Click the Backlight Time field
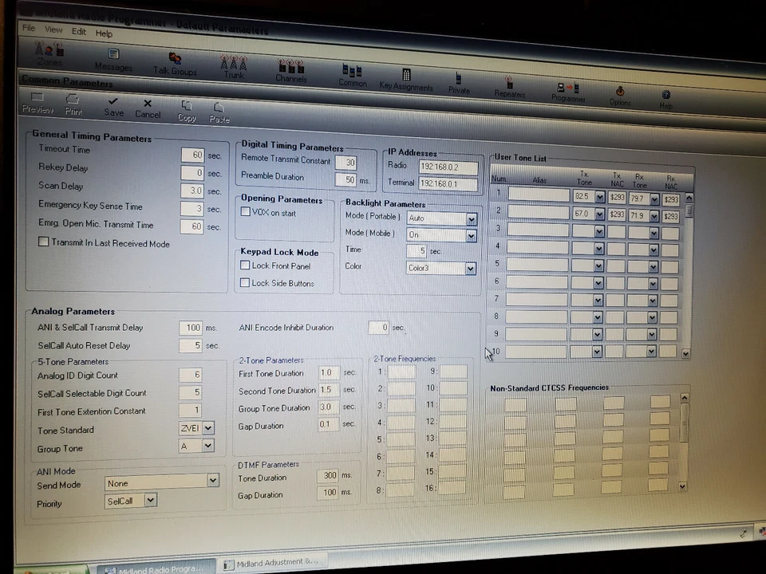The image size is (766, 574). tap(417, 251)
